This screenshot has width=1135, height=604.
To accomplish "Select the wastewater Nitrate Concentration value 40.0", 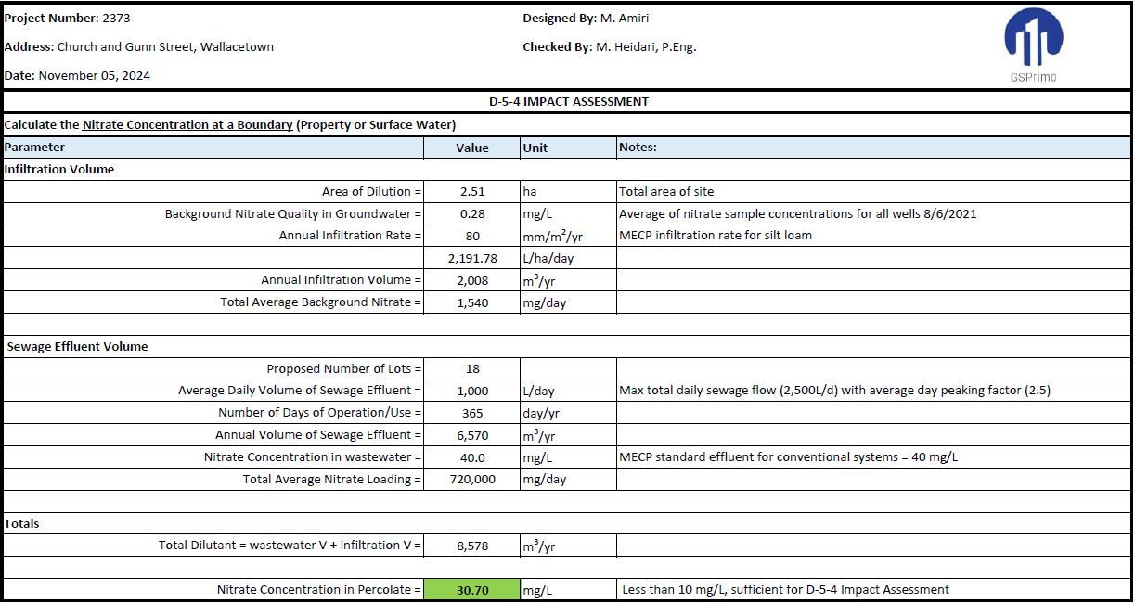I will click(471, 457).
